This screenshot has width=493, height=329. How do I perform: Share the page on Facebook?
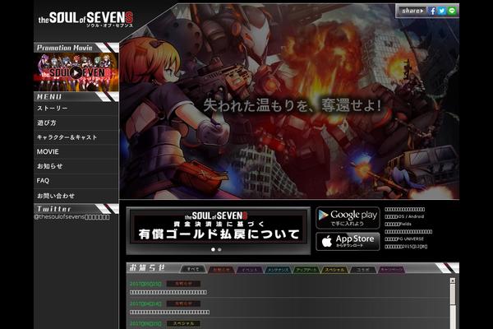click(x=432, y=11)
